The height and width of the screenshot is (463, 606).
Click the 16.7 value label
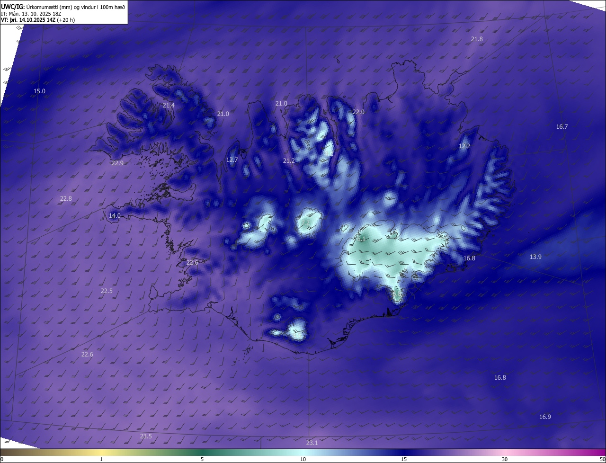[x=561, y=126]
